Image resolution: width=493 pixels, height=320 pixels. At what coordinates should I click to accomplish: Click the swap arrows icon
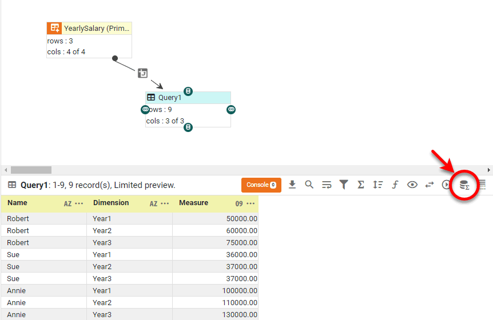429,185
